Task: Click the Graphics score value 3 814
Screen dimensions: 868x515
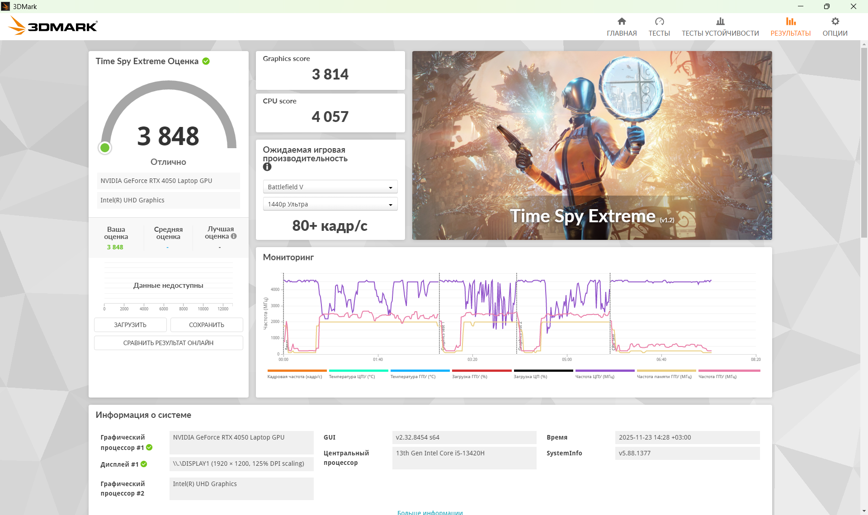Action: pos(330,74)
